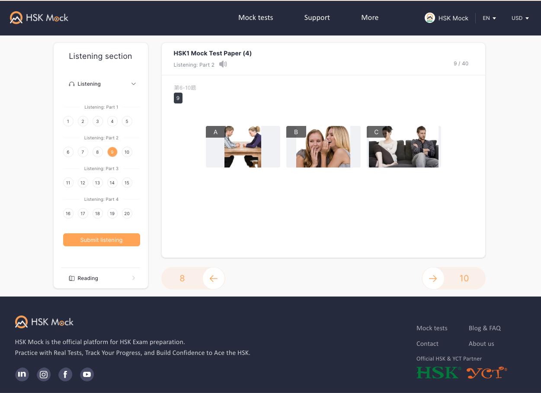Go to question 4
This screenshot has height=393, width=541.
[x=112, y=121]
